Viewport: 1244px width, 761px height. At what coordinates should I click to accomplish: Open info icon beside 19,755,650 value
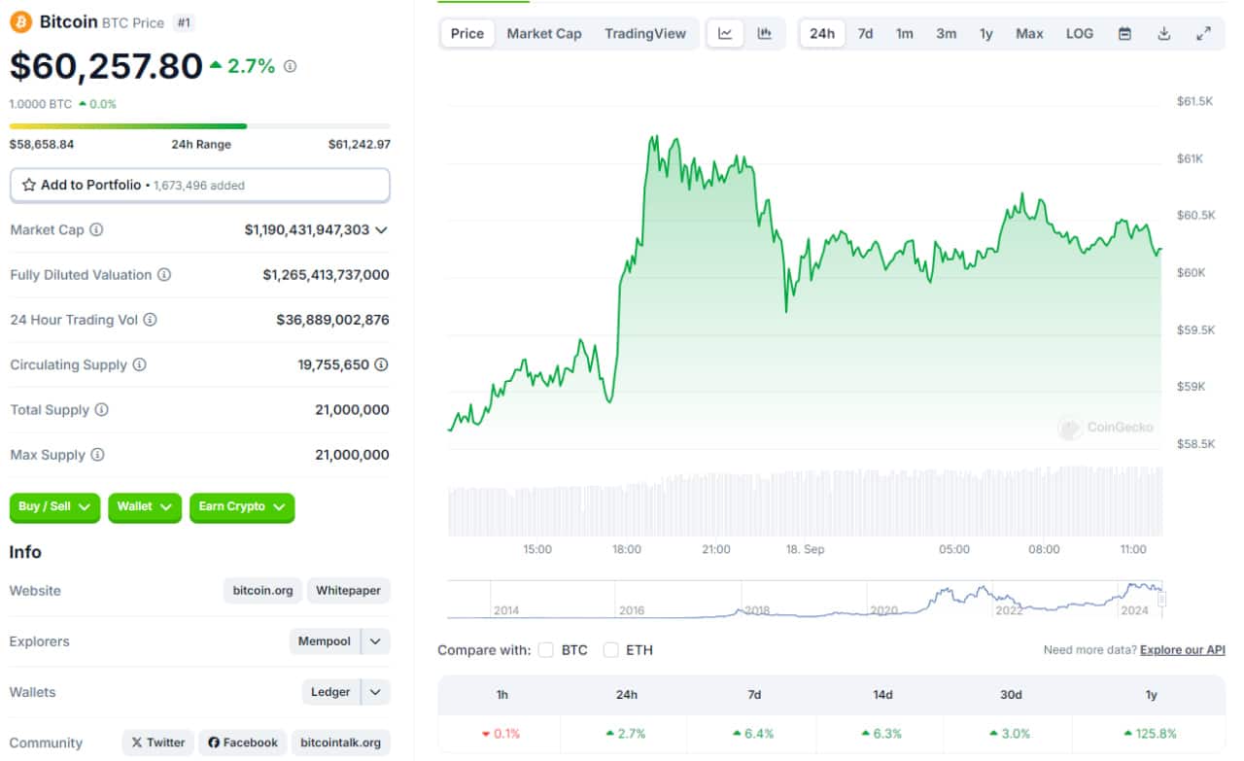tap(381, 364)
